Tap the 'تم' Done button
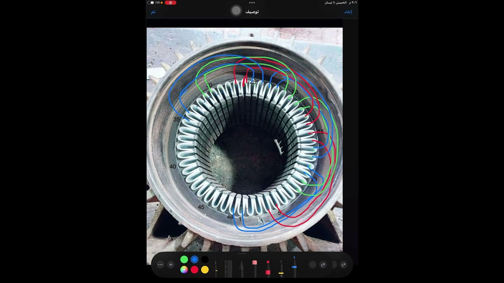This screenshot has width=504, height=283. pyautogui.click(x=153, y=12)
